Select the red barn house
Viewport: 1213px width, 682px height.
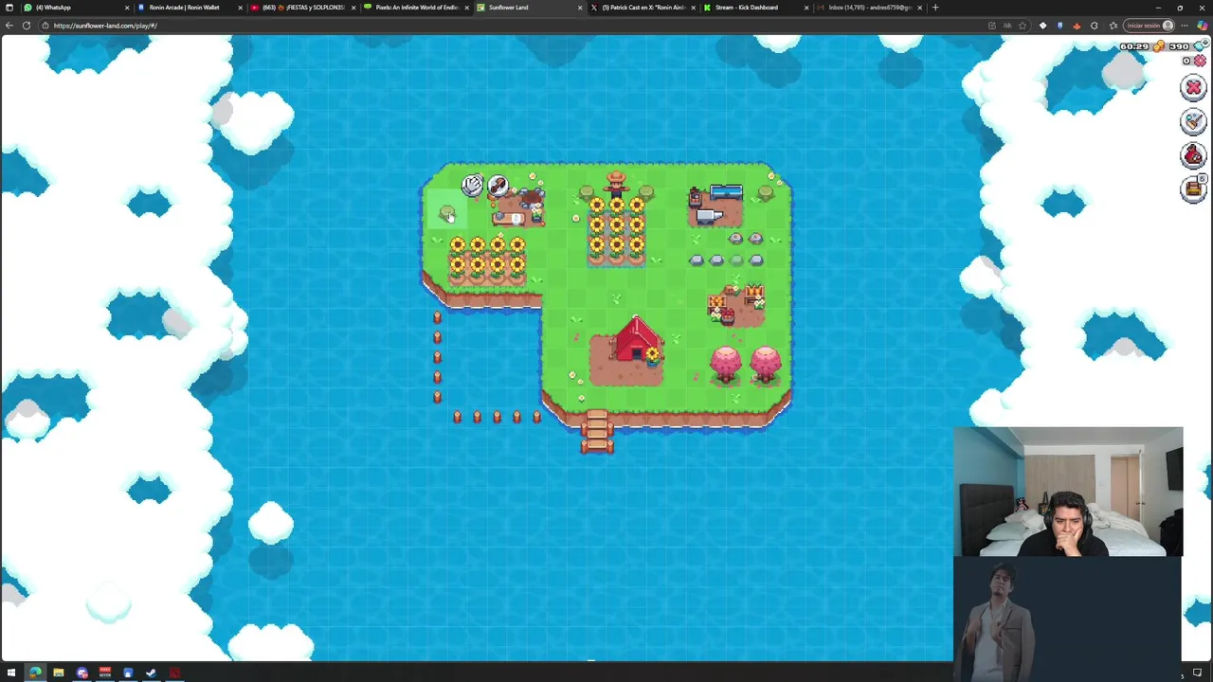point(636,341)
